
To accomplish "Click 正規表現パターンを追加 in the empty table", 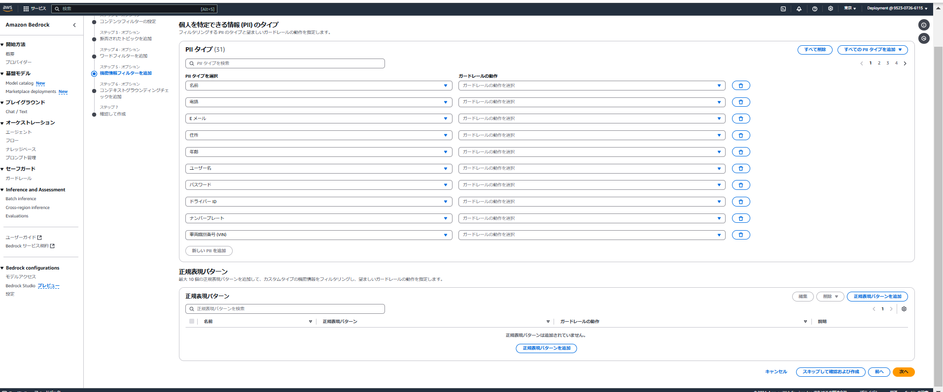I will coord(546,348).
